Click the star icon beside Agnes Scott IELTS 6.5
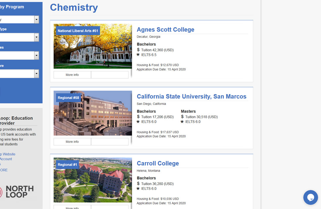The image size is (321, 209). point(138,54)
